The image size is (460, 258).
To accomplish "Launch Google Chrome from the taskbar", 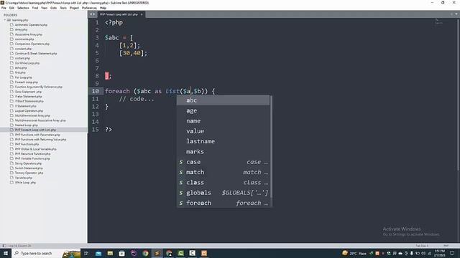I will point(145,253).
